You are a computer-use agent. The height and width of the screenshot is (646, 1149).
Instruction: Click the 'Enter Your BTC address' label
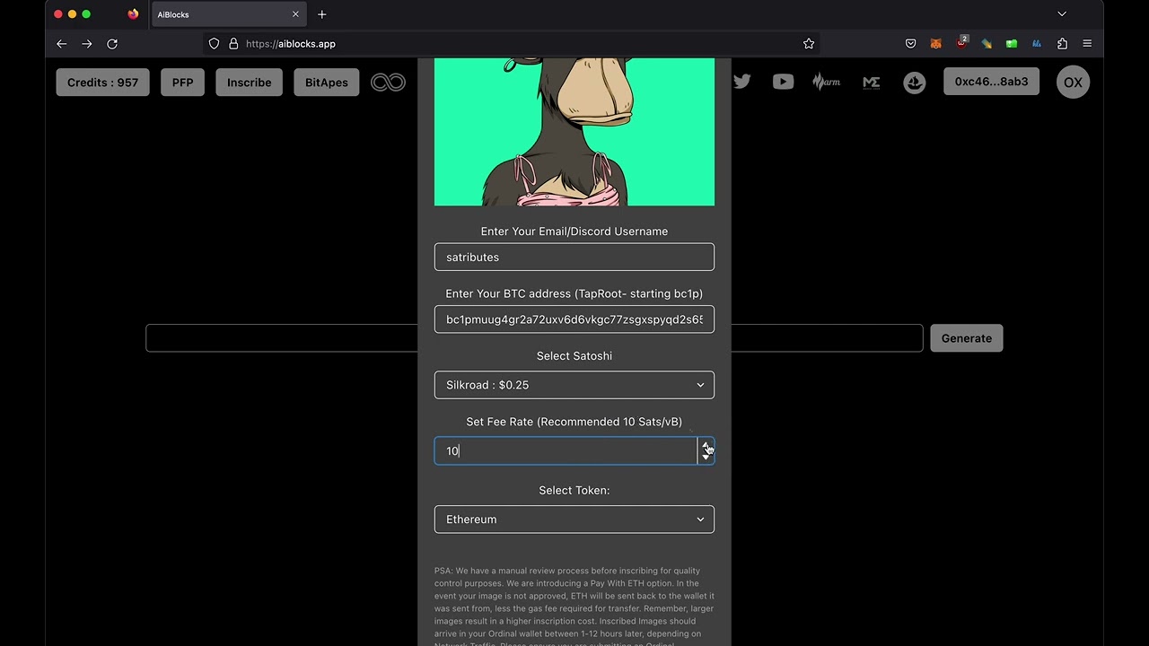pos(574,293)
